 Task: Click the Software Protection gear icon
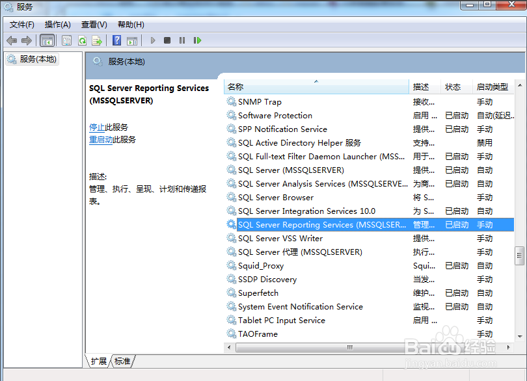tap(231, 115)
